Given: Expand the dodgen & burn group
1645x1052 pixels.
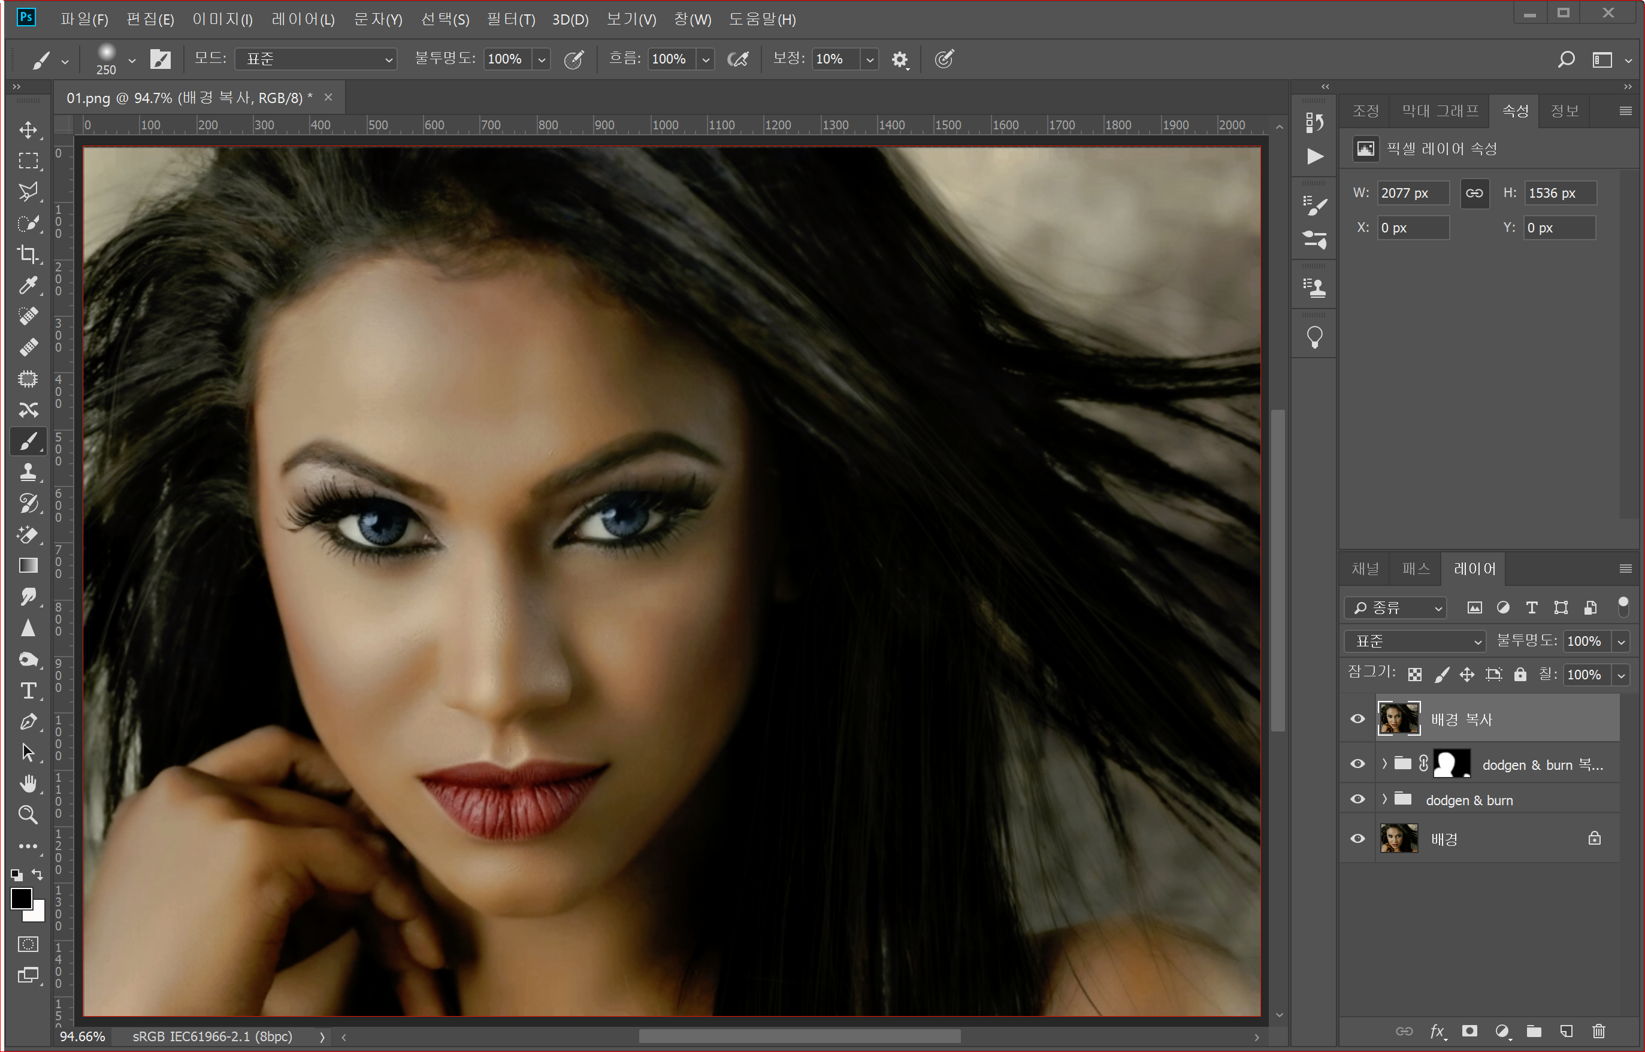Looking at the screenshot, I should click(1385, 799).
